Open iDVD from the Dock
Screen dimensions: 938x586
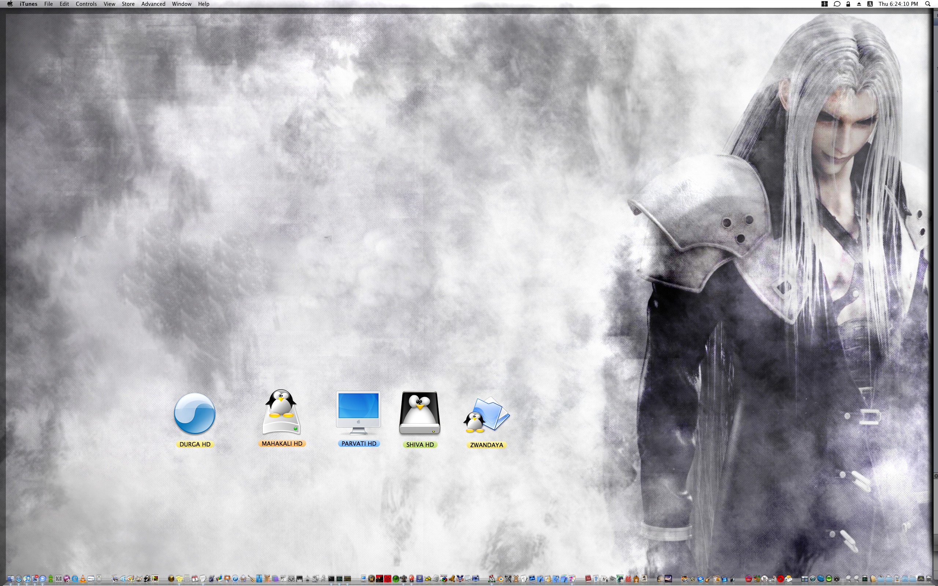pyautogui.click(x=701, y=579)
